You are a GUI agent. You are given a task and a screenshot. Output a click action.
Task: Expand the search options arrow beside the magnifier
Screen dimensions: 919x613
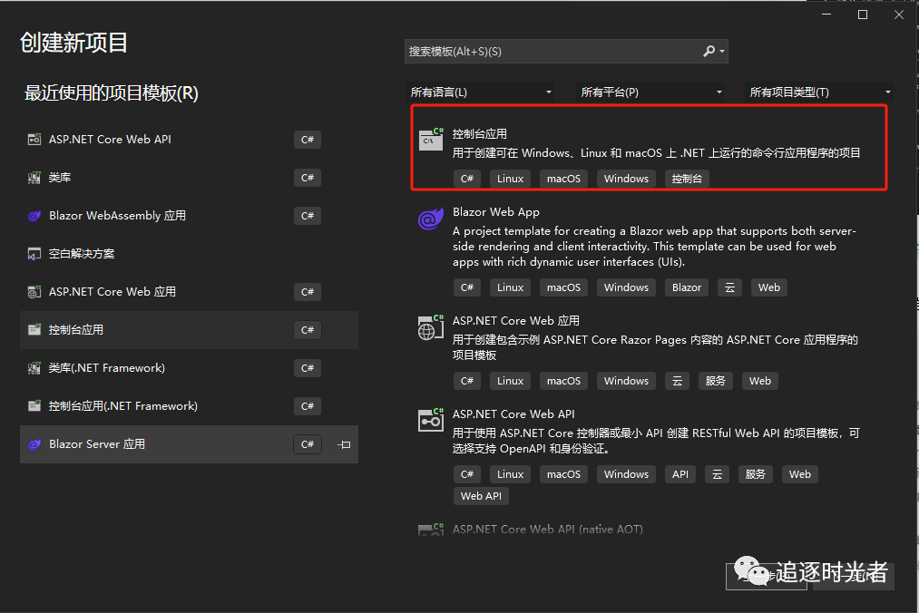click(x=722, y=52)
